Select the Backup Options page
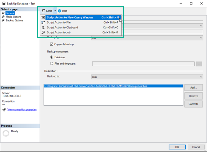207x152 pixels. click(14, 20)
